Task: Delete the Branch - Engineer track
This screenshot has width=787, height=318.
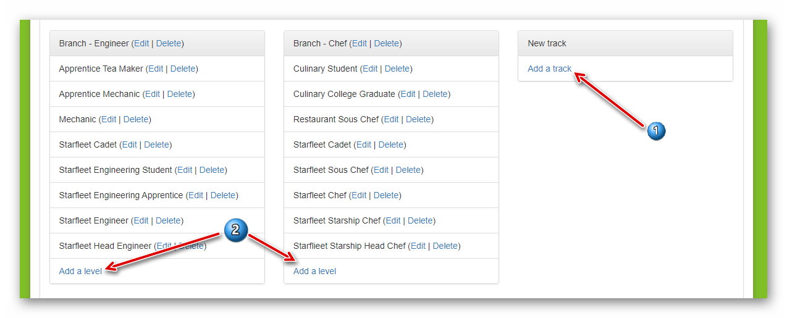Action: 169,43
